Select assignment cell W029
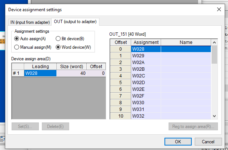The height and width of the screenshot is (150, 228). pos(146,56)
